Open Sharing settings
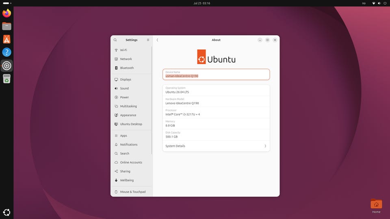The image size is (390, 219). (x=131, y=171)
